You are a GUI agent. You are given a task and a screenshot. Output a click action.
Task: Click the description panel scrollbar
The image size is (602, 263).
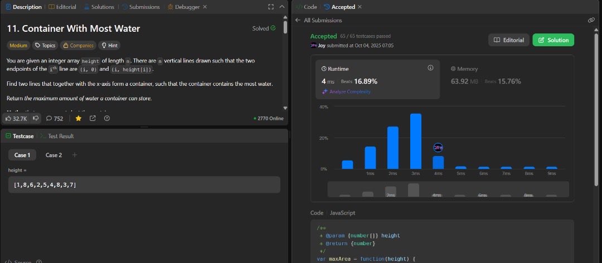(285, 27)
